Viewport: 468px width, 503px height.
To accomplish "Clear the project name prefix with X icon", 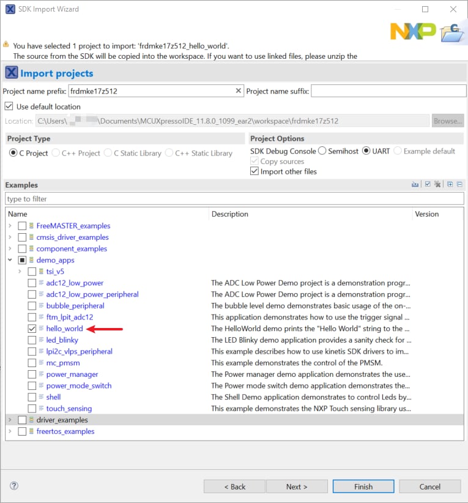I will 239,91.
